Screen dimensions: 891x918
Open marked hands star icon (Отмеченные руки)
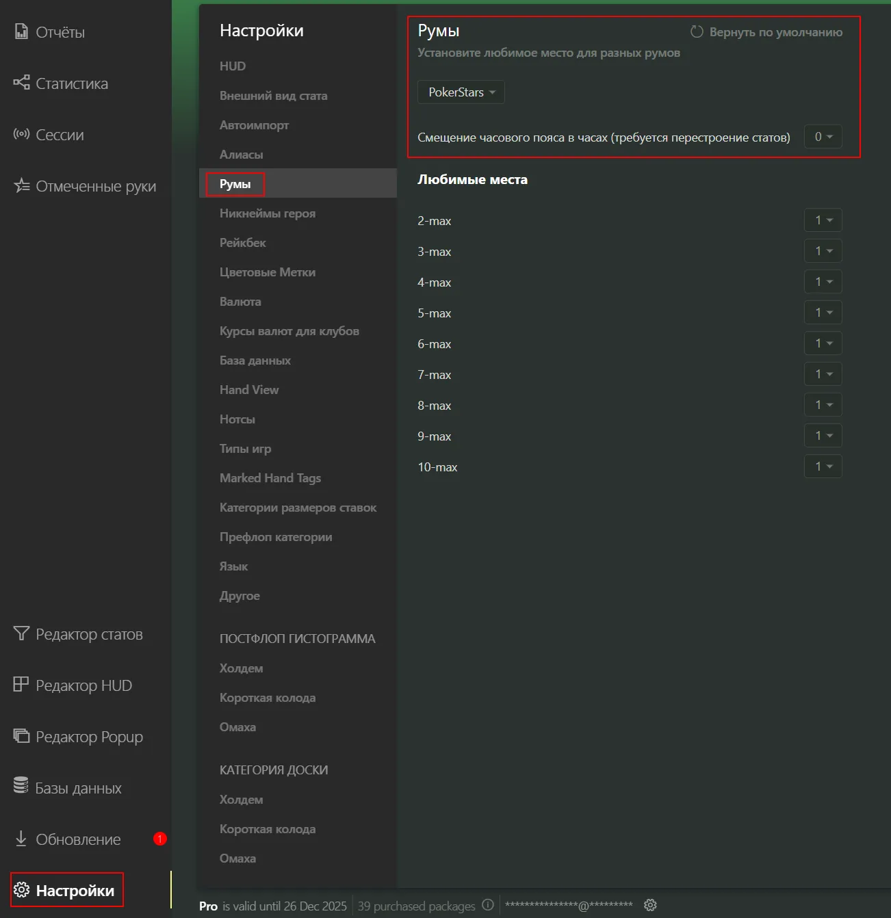click(21, 185)
